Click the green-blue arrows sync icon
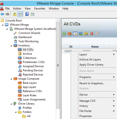This screenshot has width=117, height=119. click(81, 34)
